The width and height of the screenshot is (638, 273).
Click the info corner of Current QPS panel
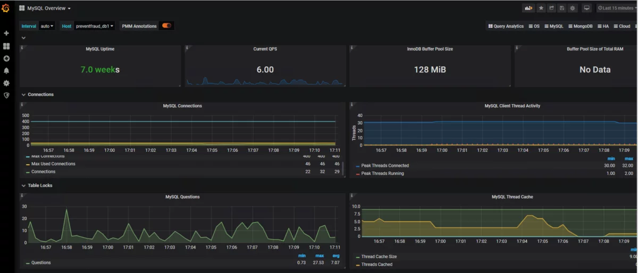point(187,47)
